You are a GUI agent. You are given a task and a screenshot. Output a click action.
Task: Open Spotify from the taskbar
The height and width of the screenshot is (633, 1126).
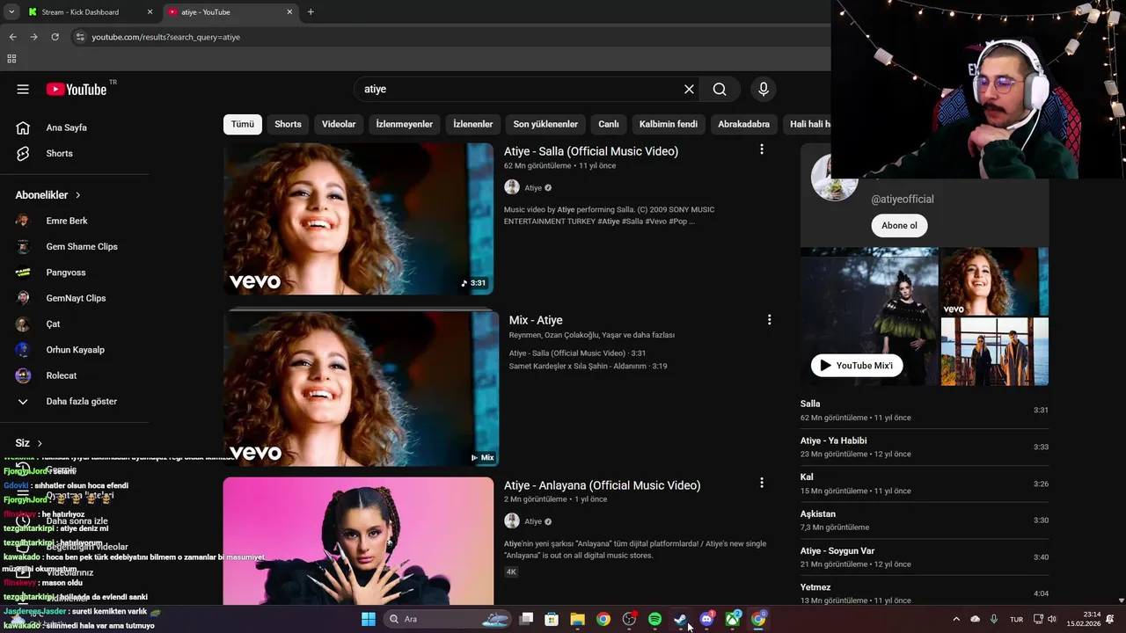coord(654,619)
